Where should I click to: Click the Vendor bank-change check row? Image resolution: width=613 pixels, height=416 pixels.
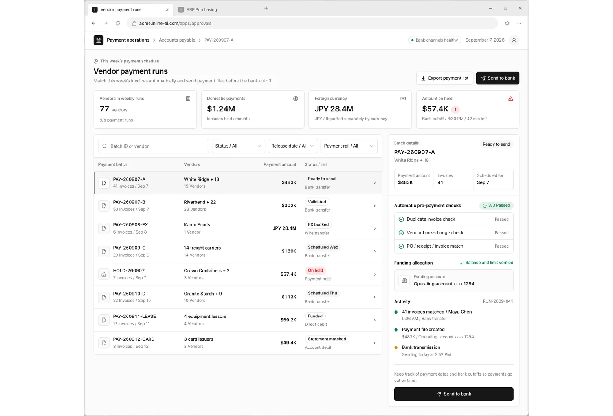point(453,233)
